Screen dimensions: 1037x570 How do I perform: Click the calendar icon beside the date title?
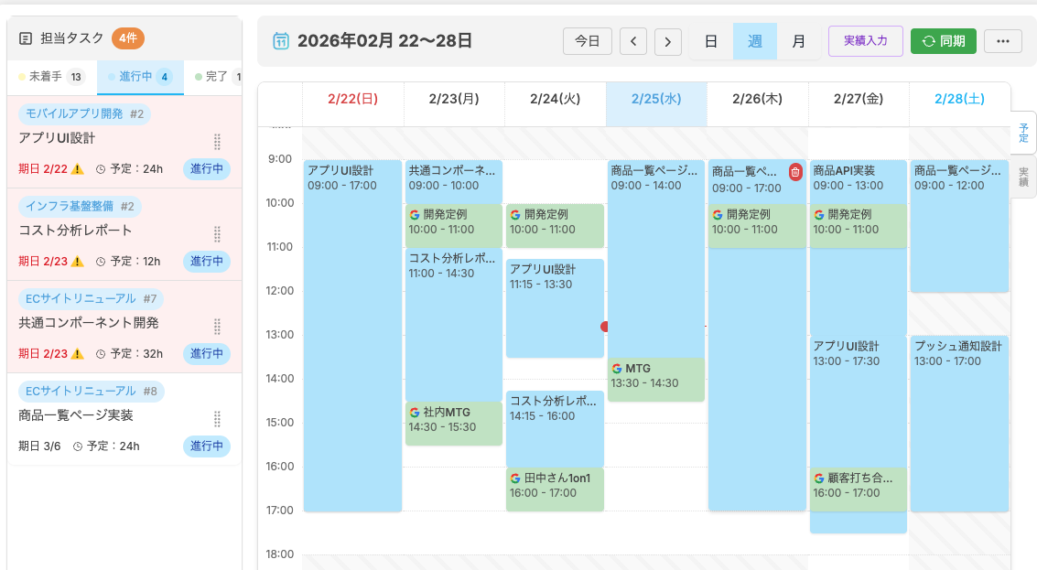click(282, 41)
